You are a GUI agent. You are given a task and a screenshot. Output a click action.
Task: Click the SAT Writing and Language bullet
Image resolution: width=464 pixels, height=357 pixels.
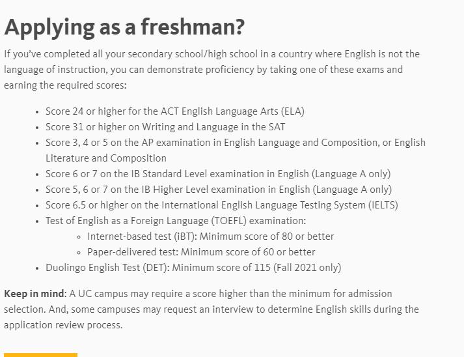[x=165, y=127]
